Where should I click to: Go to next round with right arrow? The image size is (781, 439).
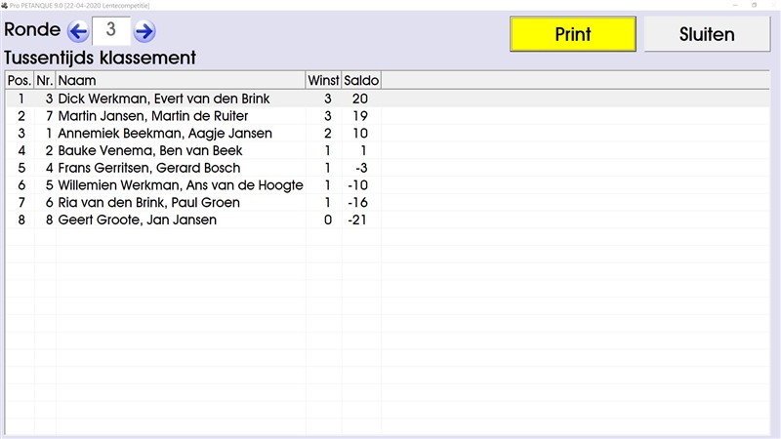(x=144, y=31)
